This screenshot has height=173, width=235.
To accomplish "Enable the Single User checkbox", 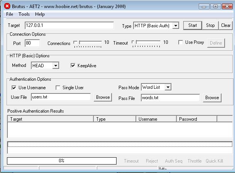I will tap(58, 88).
